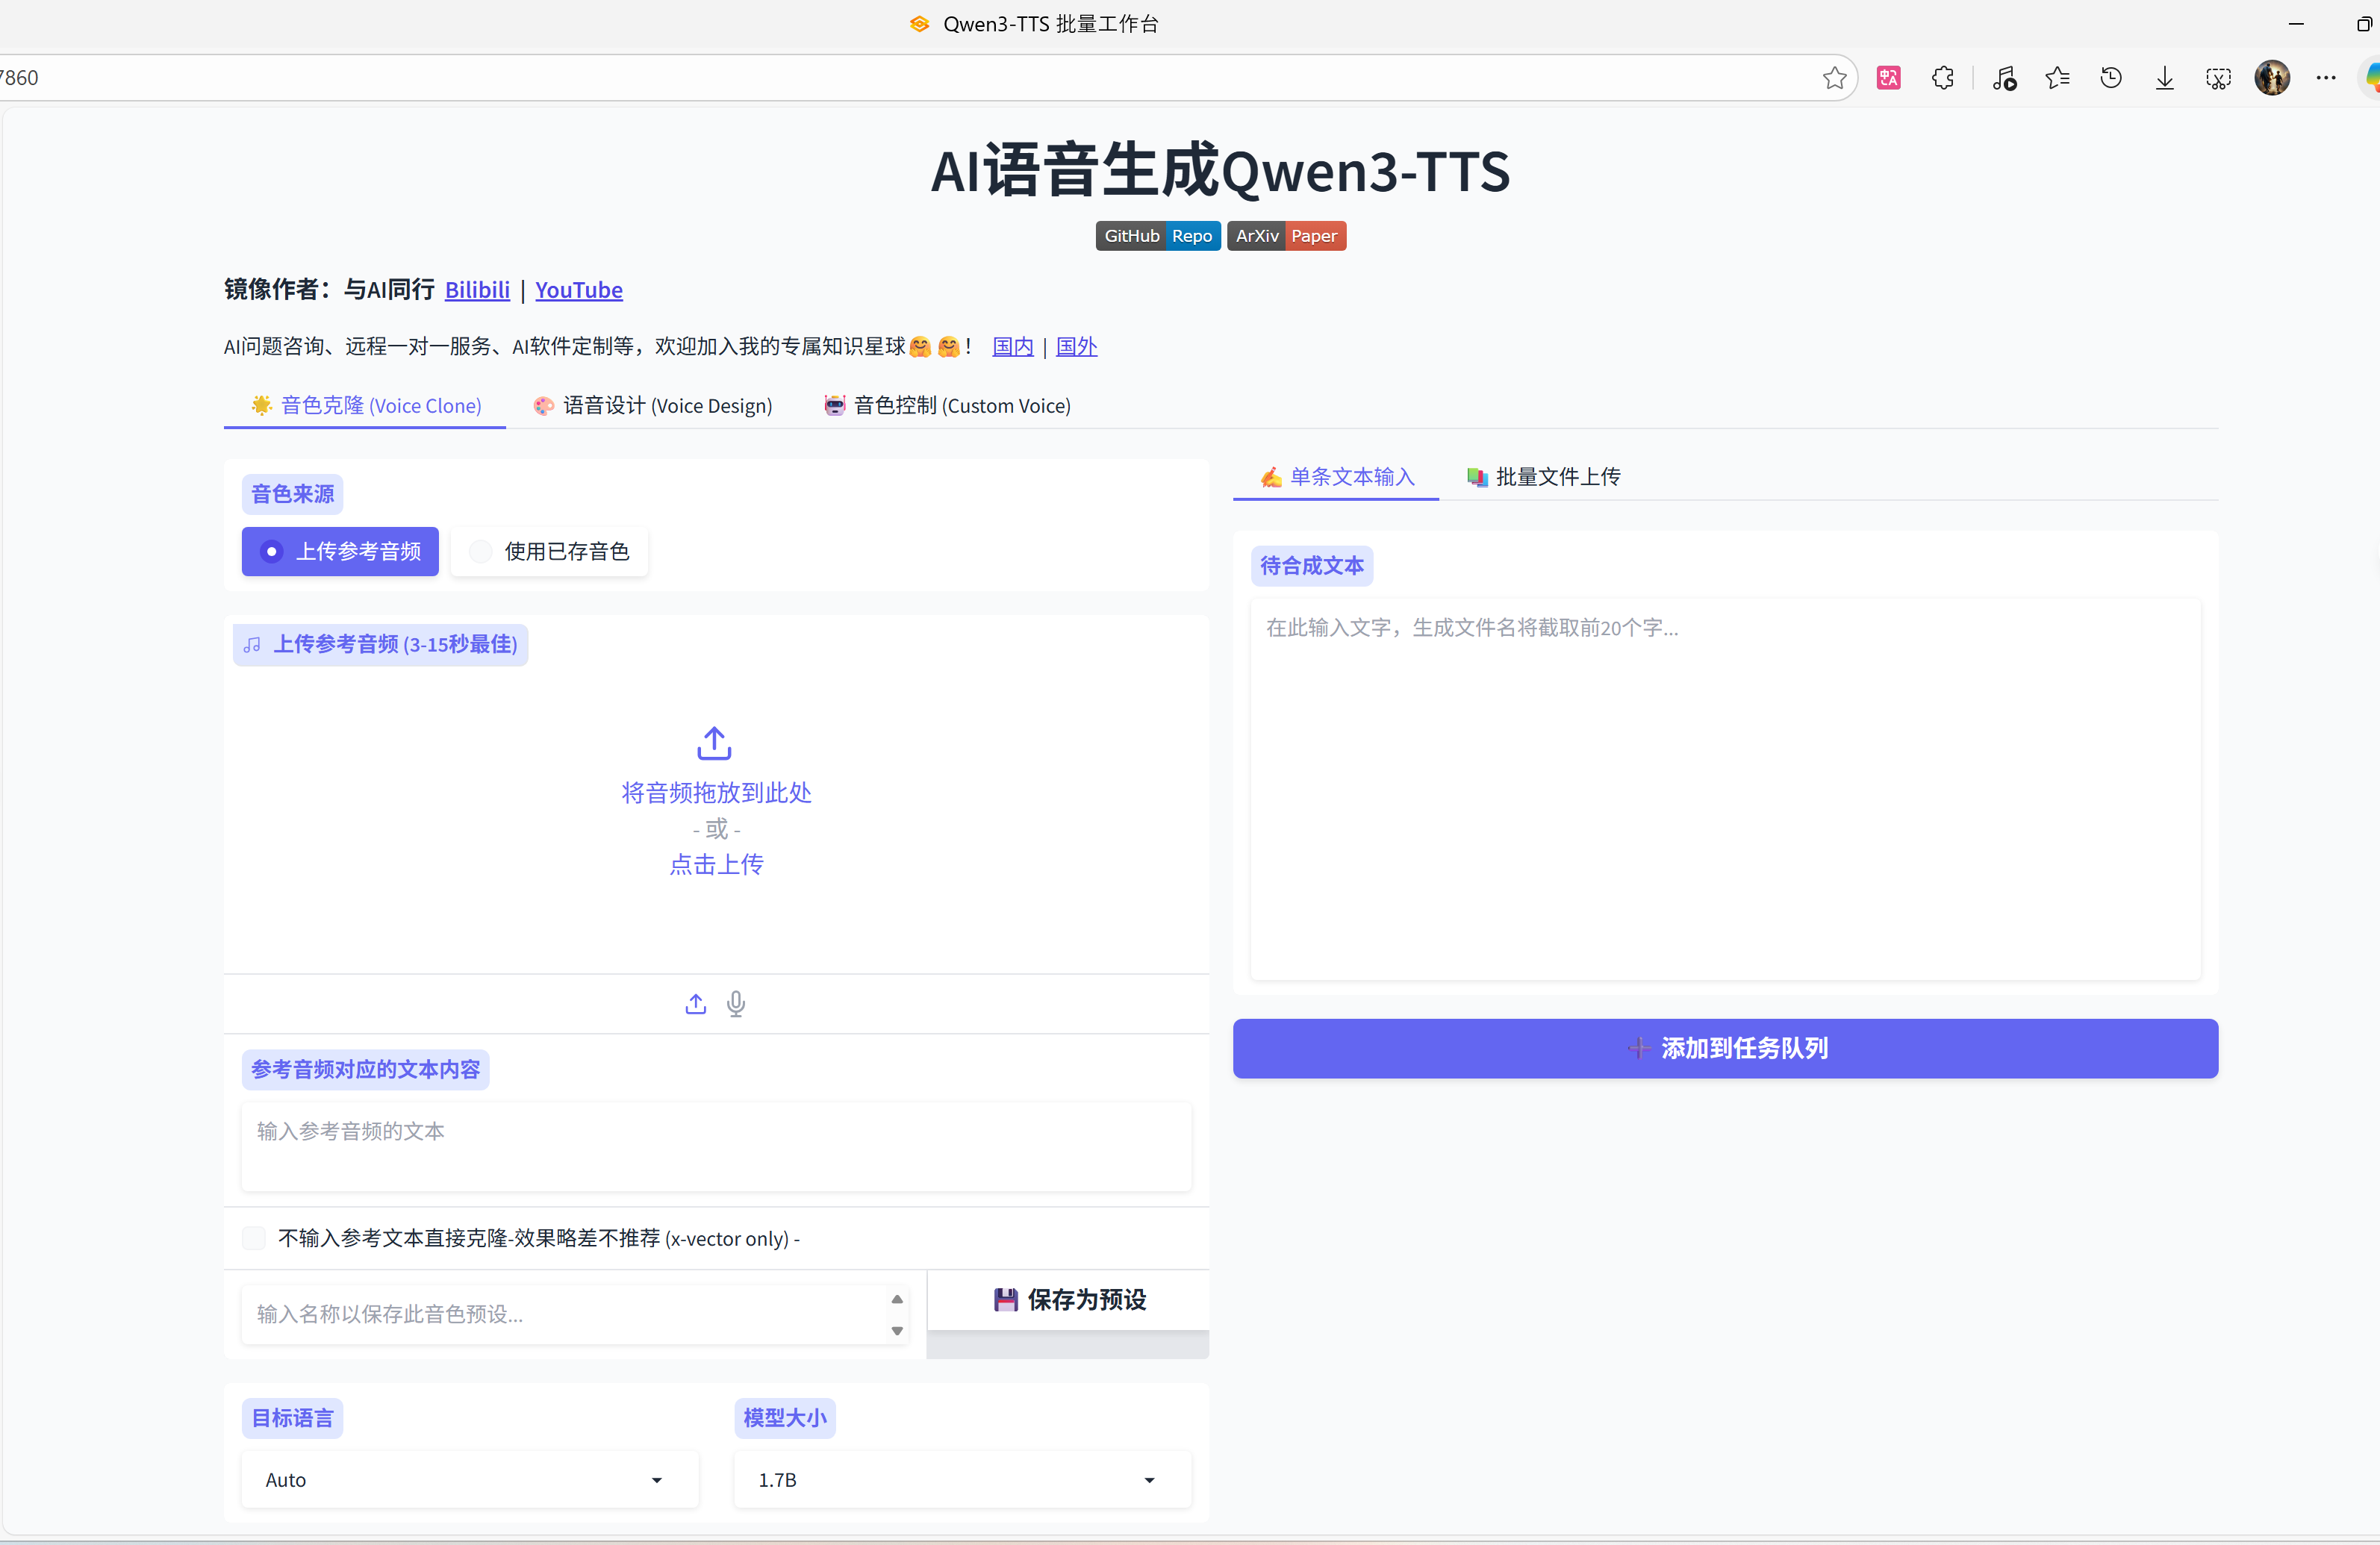Open browser downloads arrow icon
This screenshot has width=2380, height=1545.
(x=2164, y=78)
